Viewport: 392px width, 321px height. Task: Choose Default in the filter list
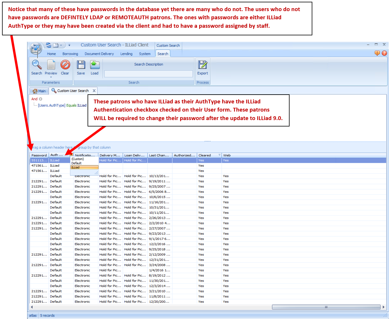click(x=76, y=163)
